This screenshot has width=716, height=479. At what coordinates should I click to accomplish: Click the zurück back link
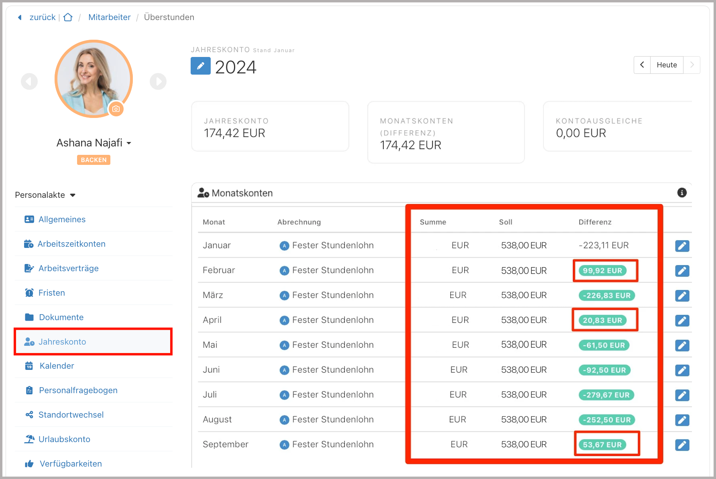pos(42,17)
